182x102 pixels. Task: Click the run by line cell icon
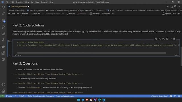[156, 39]
